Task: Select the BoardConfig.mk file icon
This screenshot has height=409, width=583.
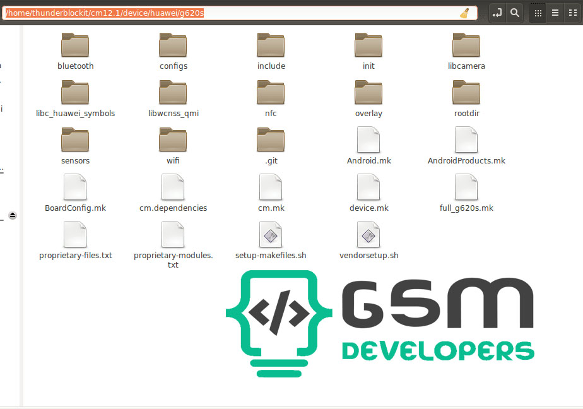Action: coord(75,187)
